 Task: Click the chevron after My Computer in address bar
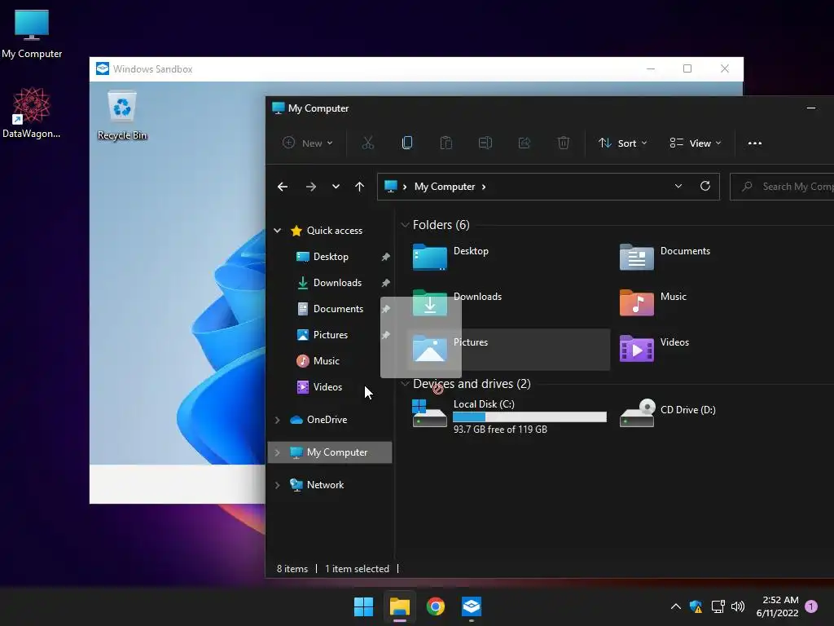484,187
